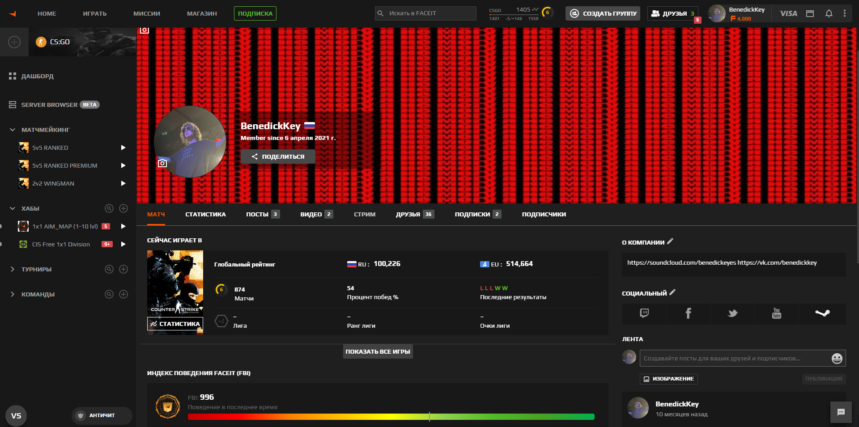Image resolution: width=859 pixels, height=427 pixels.
Task: Open SERVER BROWSER BETA in sidebar
Action: [x=54, y=105]
